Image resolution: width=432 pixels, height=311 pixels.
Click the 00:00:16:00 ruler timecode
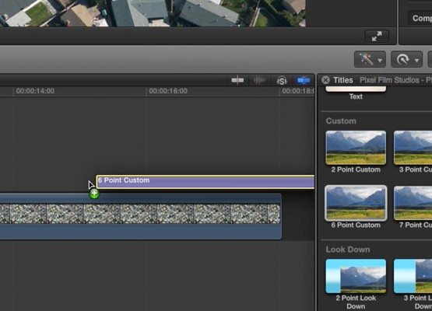168,91
